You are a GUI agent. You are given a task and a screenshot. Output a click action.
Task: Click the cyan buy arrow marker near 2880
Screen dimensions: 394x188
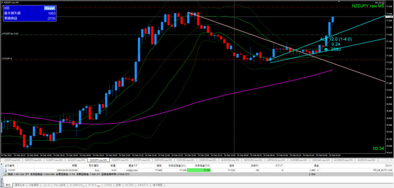coord(326,49)
